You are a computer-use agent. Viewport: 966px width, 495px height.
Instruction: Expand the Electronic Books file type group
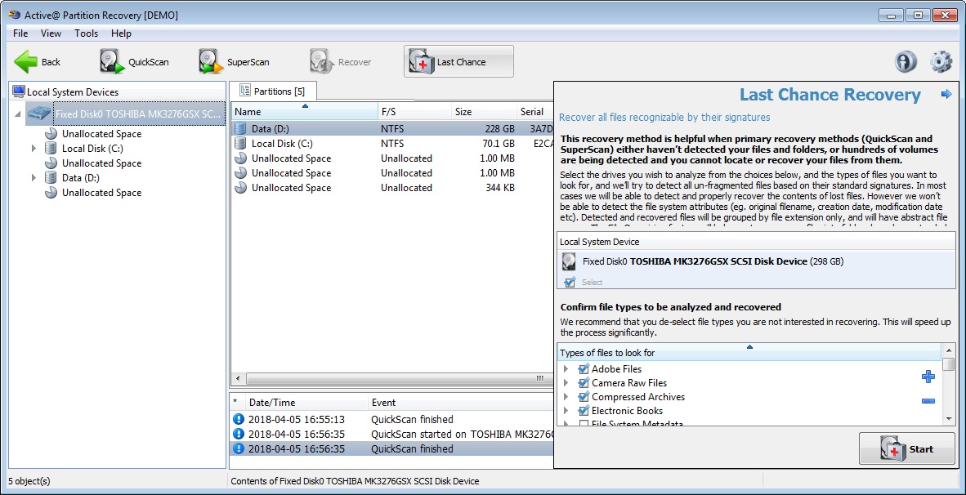566,411
